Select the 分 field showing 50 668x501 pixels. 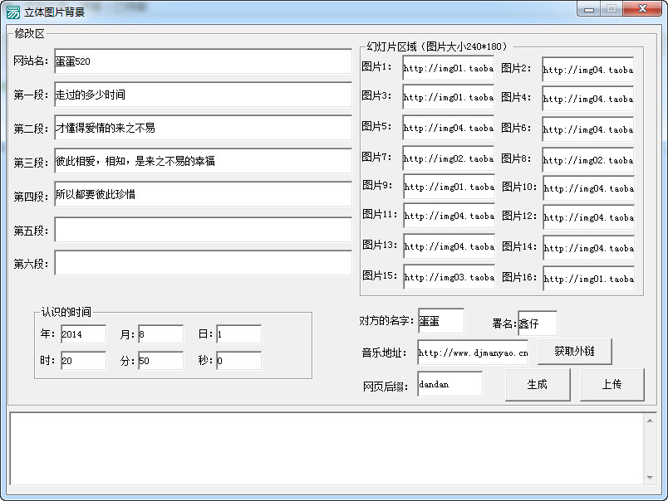tap(160, 361)
